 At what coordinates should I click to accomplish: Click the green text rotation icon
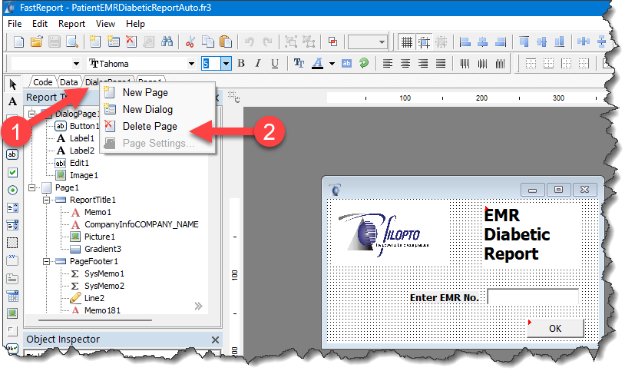(364, 63)
